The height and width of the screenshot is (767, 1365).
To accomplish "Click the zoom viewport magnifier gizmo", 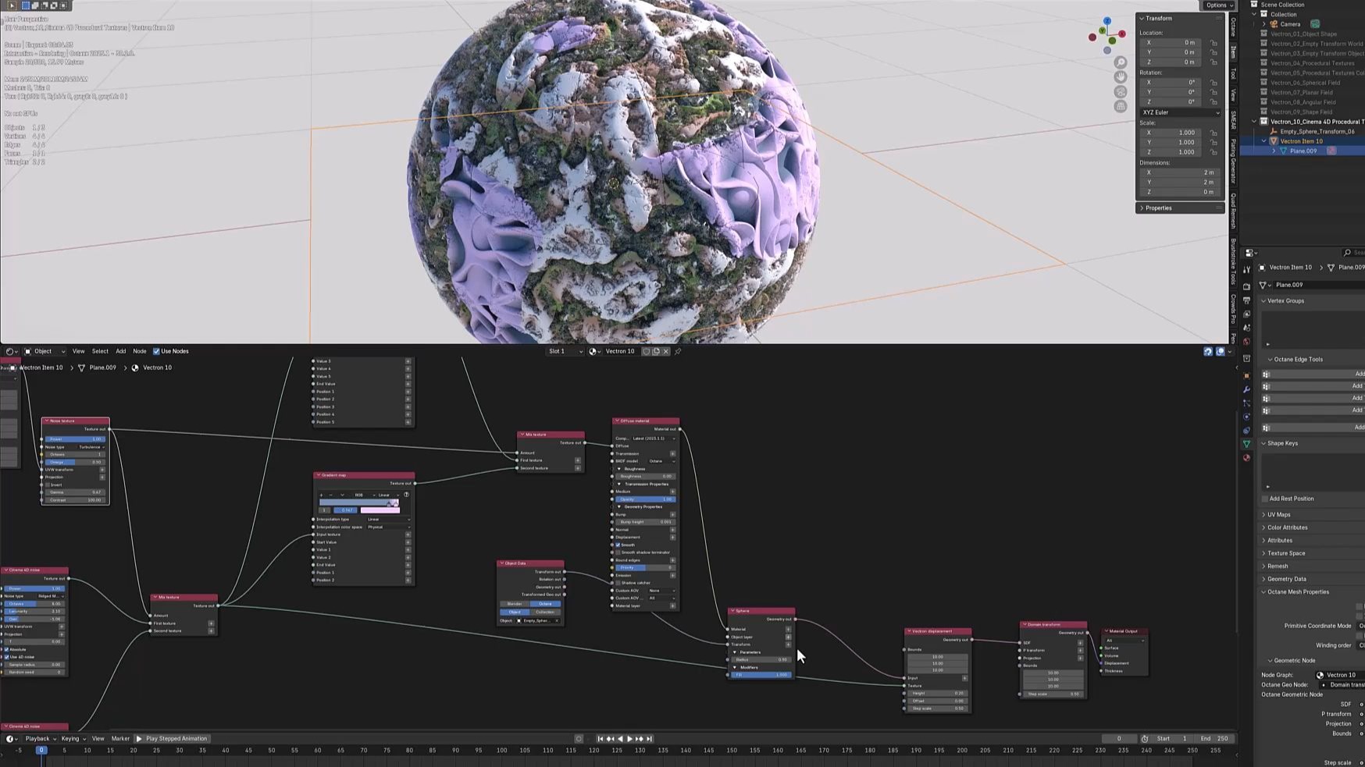I will click(x=1121, y=62).
